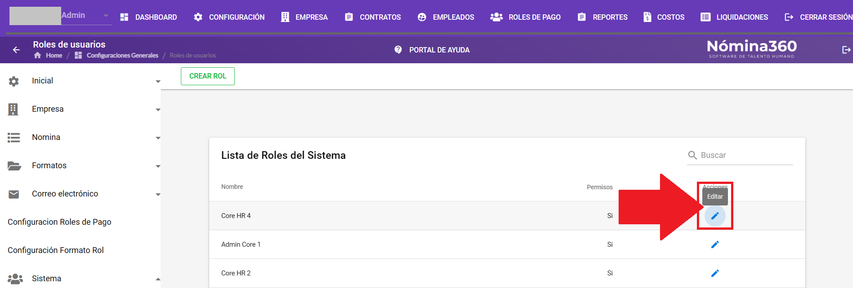853x288 pixels.
Task: Open the COSTOS menu
Action: (x=671, y=17)
